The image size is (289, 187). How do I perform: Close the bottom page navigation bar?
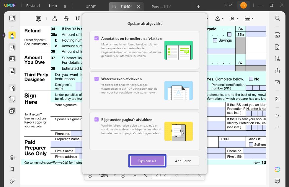[x=200, y=175]
